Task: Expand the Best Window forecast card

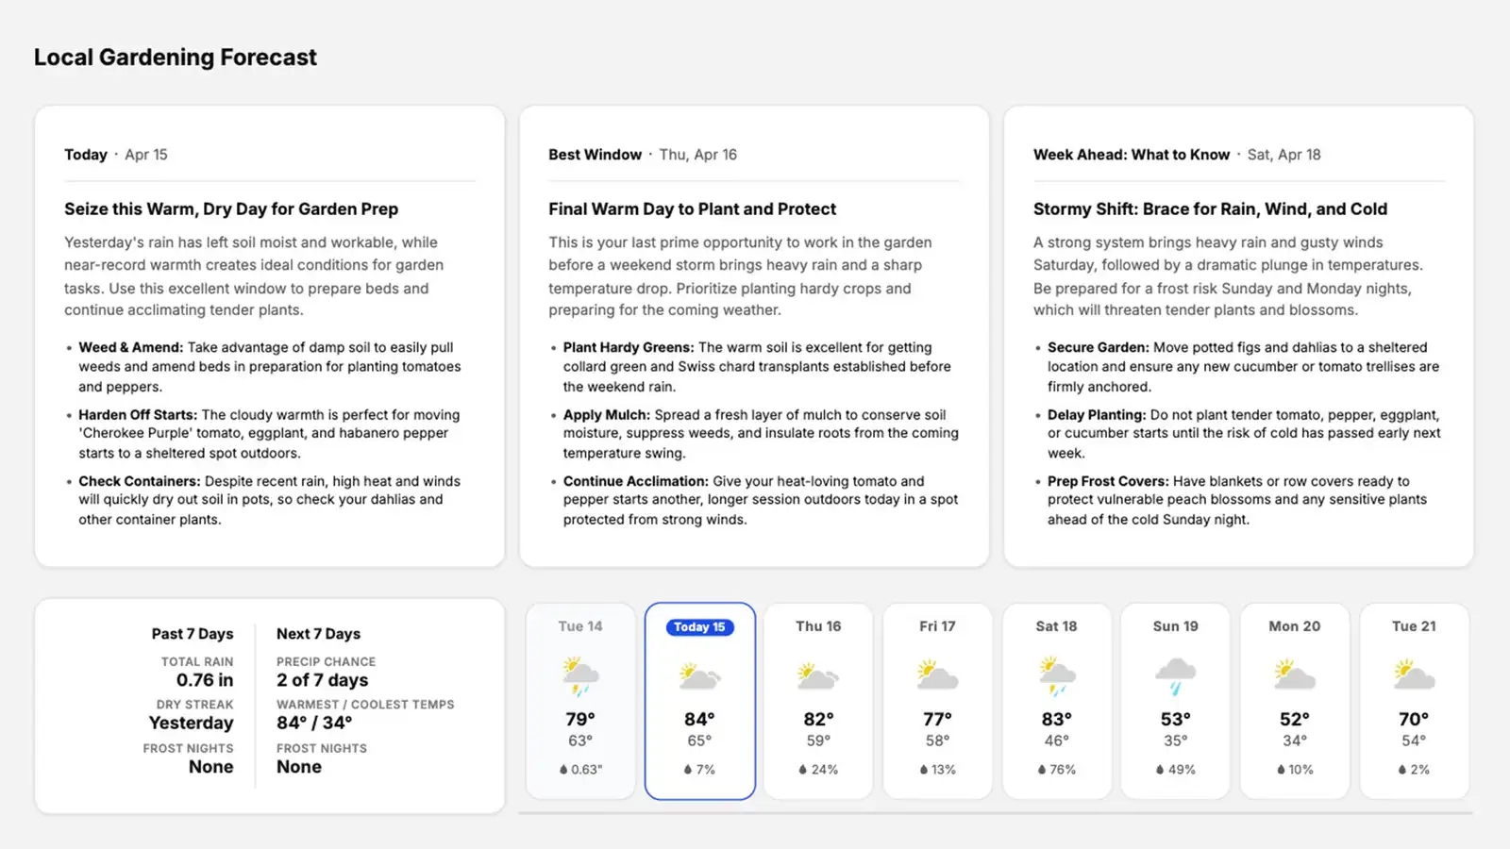Action: click(753, 335)
